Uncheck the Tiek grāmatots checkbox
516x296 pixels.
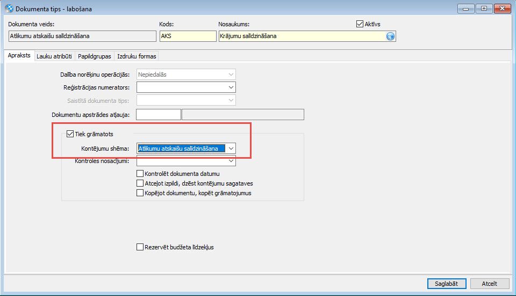[x=70, y=134]
